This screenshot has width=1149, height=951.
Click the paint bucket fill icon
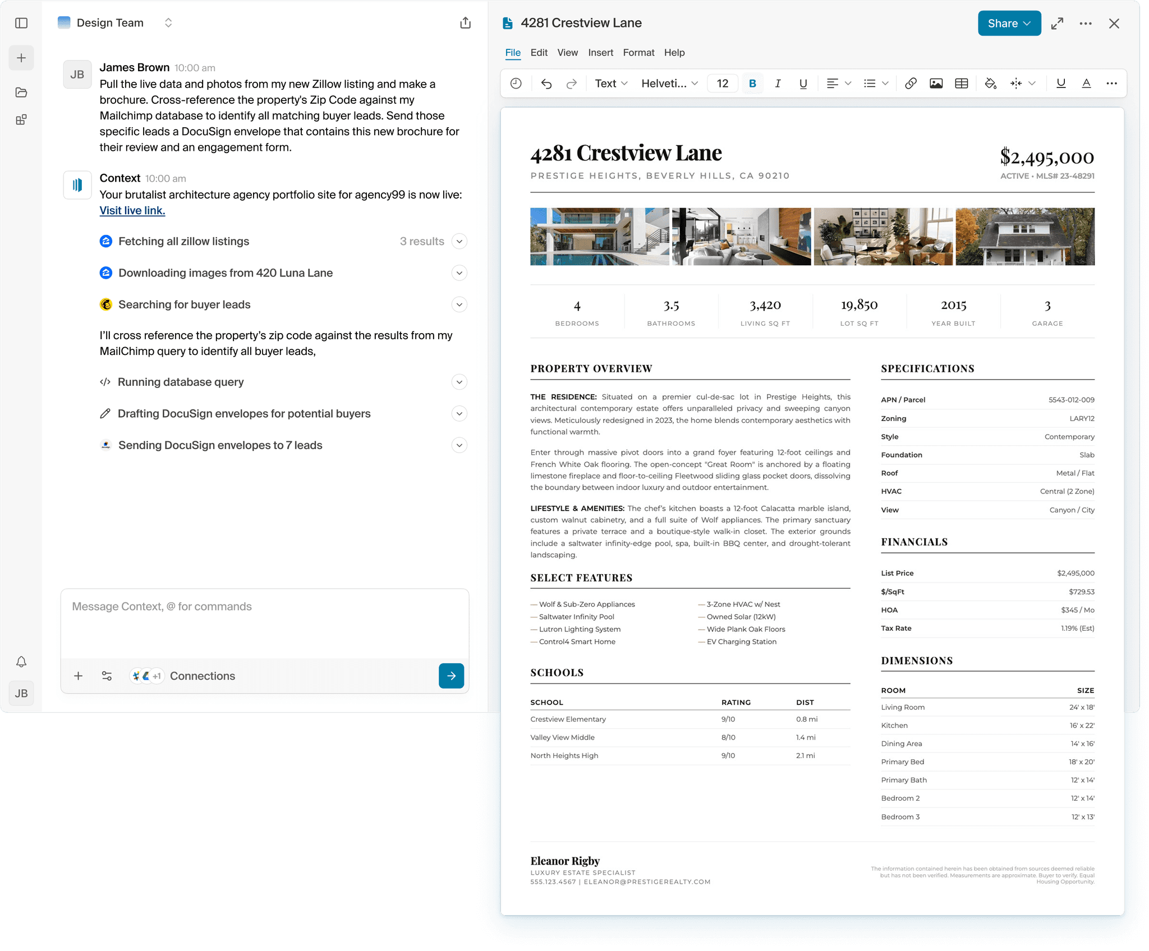point(990,84)
